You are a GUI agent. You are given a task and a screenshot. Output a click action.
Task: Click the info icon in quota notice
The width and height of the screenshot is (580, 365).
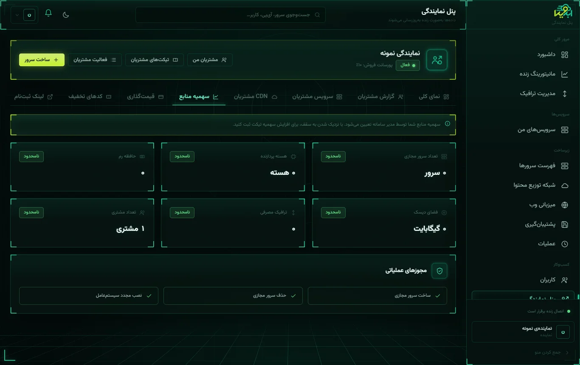click(447, 124)
